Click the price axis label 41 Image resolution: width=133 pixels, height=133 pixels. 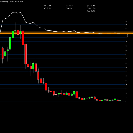tap(126, 72)
